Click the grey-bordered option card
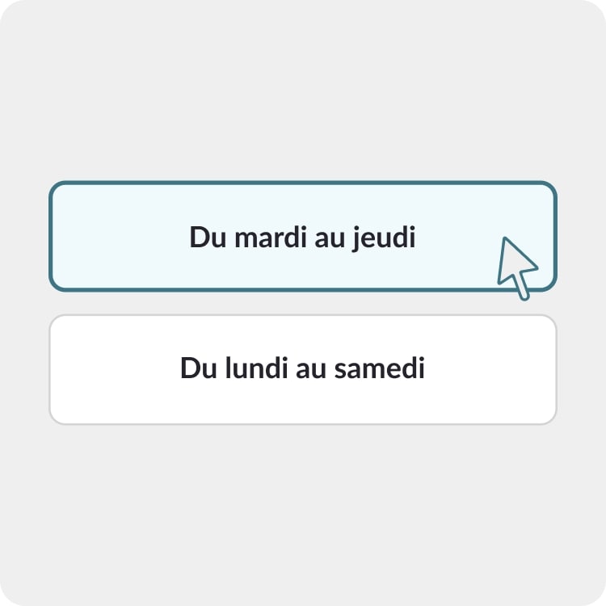 (302, 369)
